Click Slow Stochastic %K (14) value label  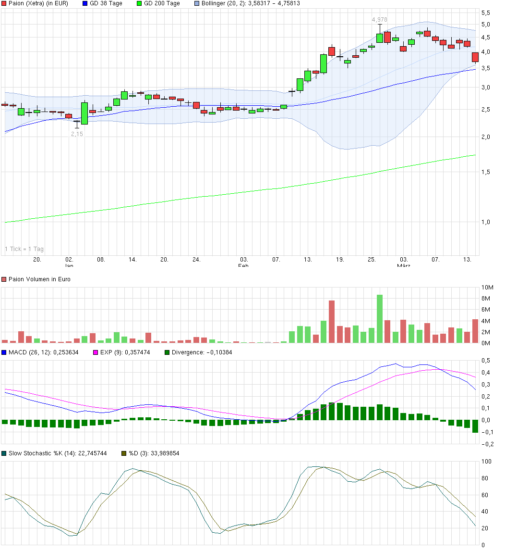pyautogui.click(x=58, y=453)
